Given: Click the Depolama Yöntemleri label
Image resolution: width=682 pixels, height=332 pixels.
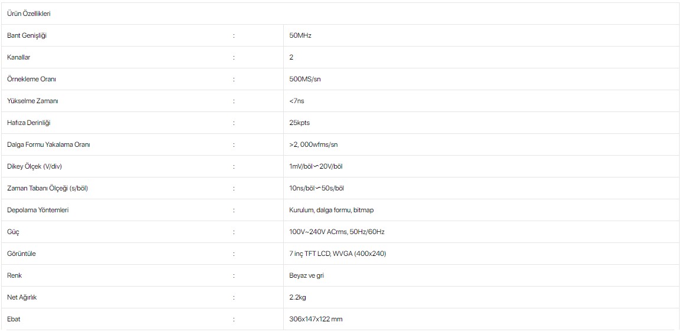Looking at the screenshot, I should (38, 211).
